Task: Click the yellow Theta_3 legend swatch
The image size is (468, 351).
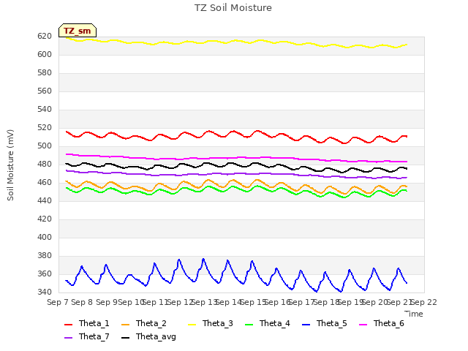Action: [x=192, y=325]
